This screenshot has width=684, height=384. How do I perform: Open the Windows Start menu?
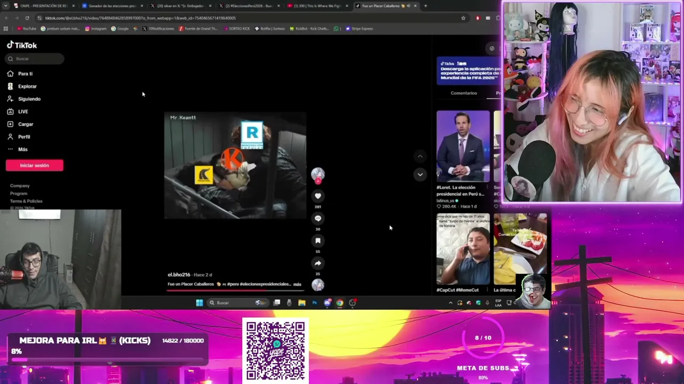(199, 303)
